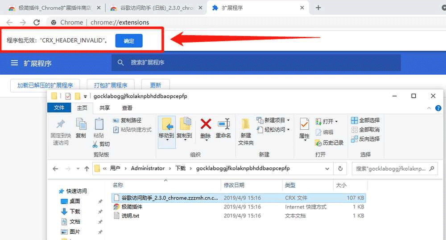Click 历史记录 in the ribbon
This screenshot has width=446, height=240.
pyautogui.click(x=330, y=143)
